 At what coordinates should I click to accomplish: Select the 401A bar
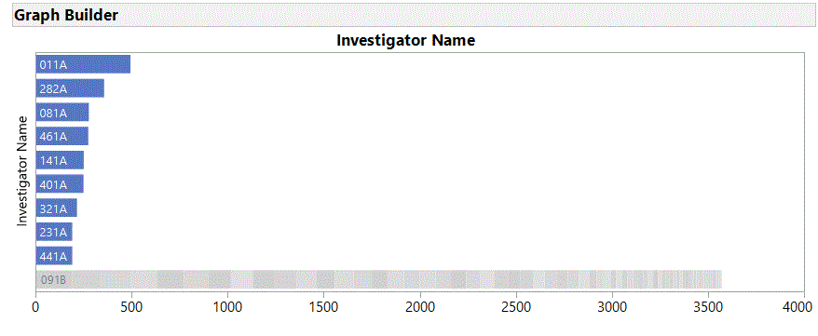pyautogui.click(x=60, y=184)
